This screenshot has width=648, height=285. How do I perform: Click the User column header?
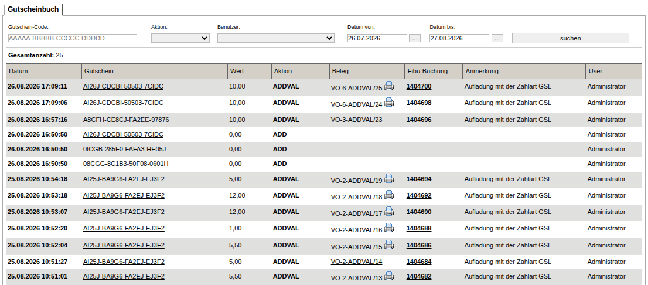point(613,71)
